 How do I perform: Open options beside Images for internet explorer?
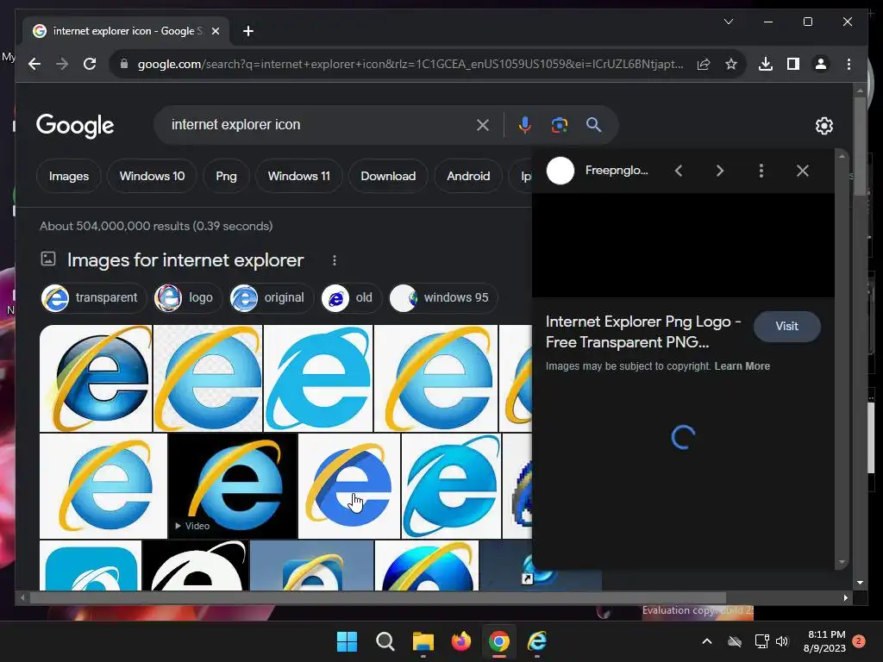[x=335, y=260]
